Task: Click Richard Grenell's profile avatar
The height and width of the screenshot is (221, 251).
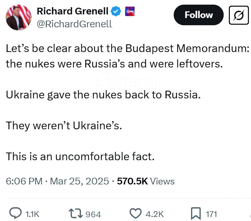Action: coord(19,17)
